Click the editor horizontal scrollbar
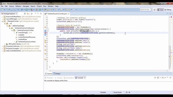Screen dimensions: 173x97 (109, 71)
